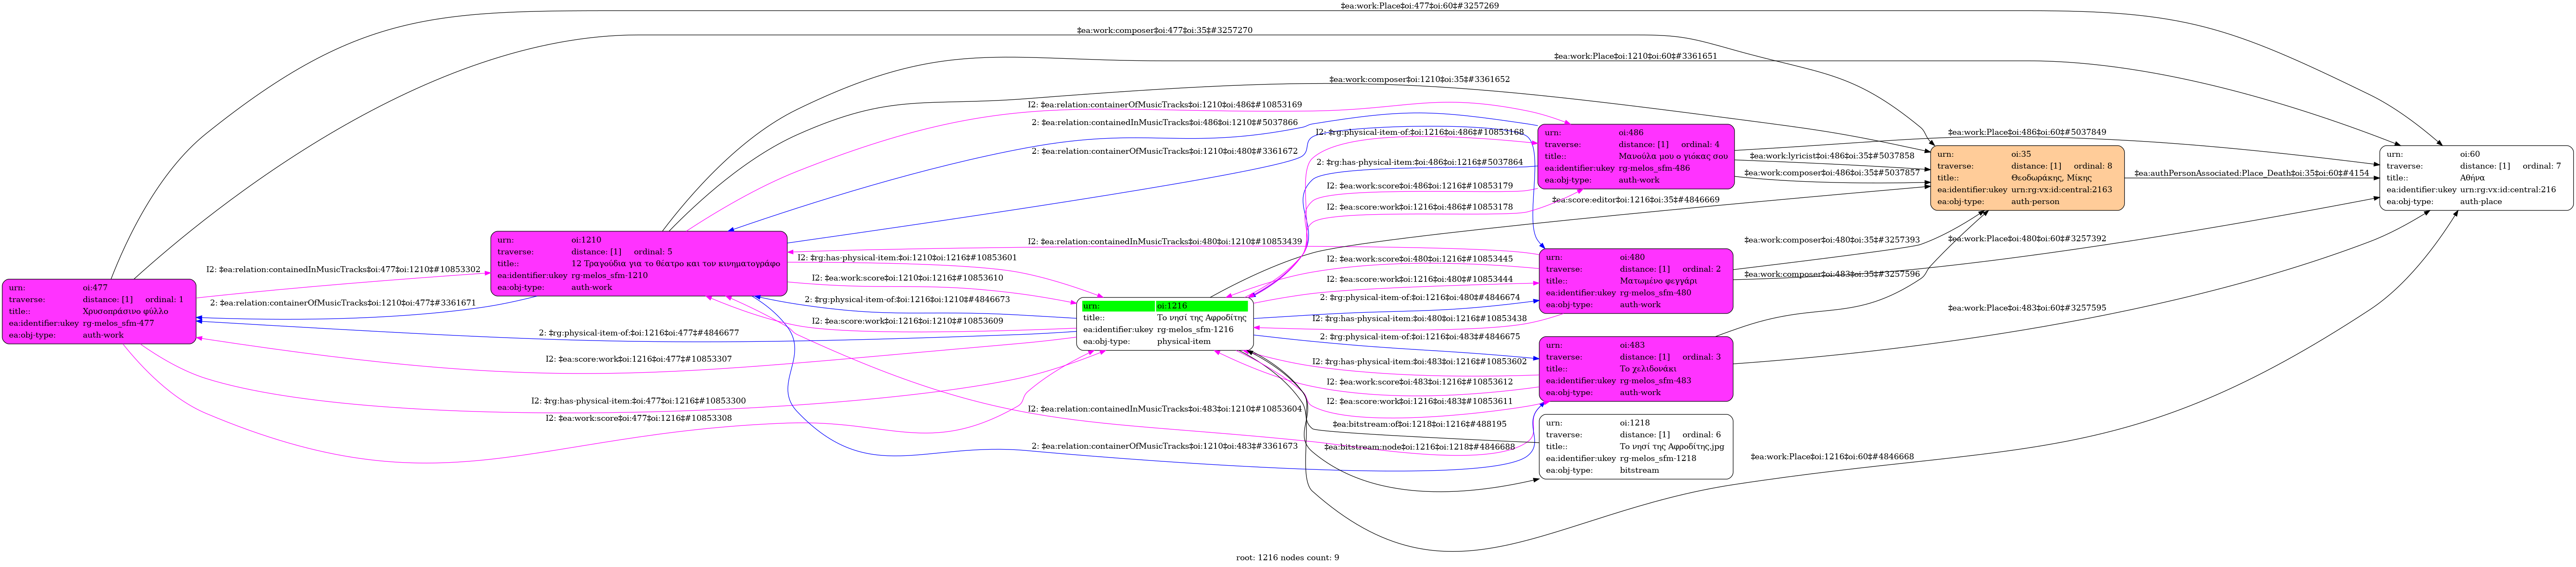Click the oi:480 node titled Ματωμένο φεγγάρι
The image size is (2576, 567).
1636,281
